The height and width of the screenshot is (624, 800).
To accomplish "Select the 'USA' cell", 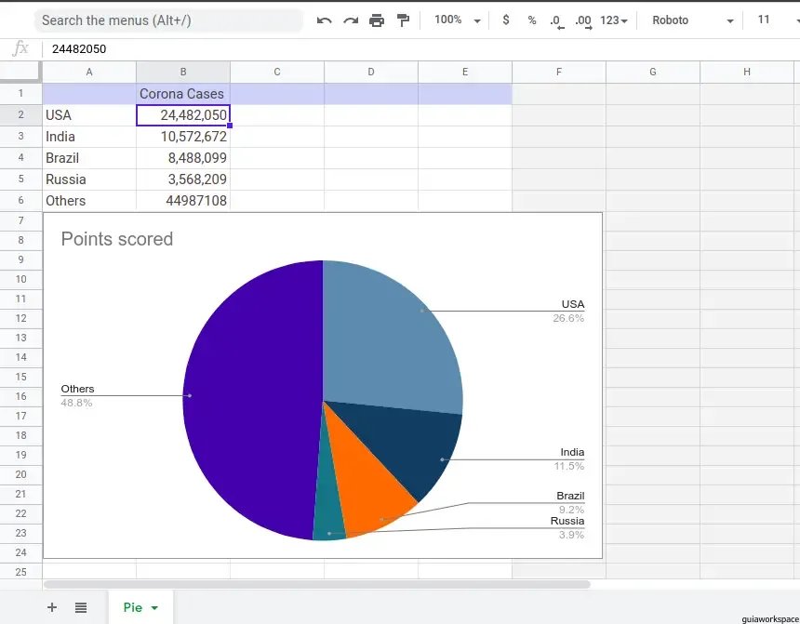I will click(89, 115).
